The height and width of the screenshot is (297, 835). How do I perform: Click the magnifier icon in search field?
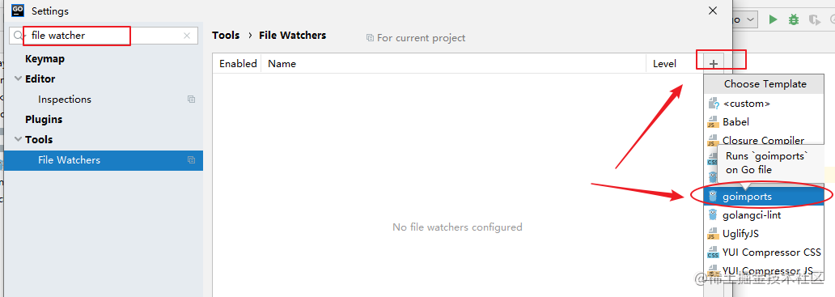19,36
